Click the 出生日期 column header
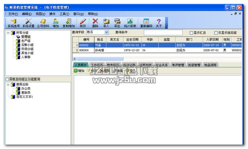The image size is (248, 149). tap(132, 40)
